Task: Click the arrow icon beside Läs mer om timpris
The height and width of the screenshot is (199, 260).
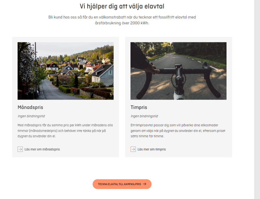Action: [133, 149]
